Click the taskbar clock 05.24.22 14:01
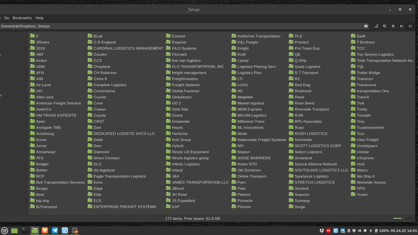Viewport: 418px width, 235px height. click(404, 231)
